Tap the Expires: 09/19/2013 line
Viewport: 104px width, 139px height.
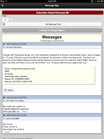(x=18, y=81)
